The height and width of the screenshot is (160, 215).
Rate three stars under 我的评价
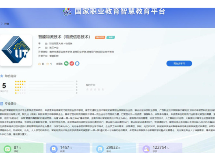coord(95,89)
